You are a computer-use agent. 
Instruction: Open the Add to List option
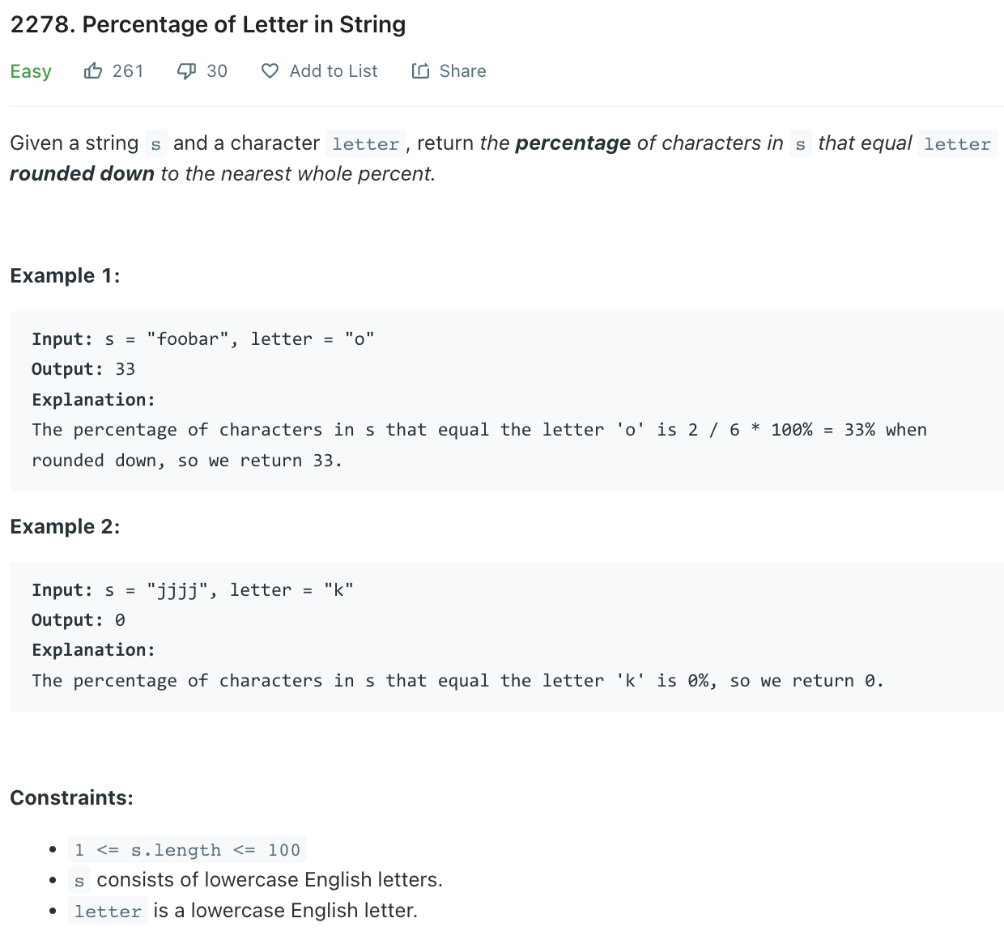click(x=333, y=71)
